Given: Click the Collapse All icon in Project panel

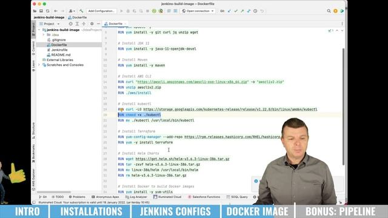Looking at the screenshot, I should 84,24.
